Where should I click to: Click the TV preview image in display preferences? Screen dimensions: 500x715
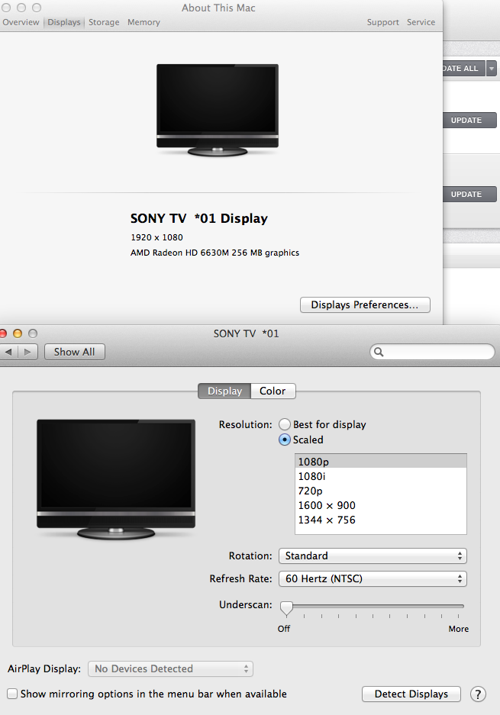(116, 480)
